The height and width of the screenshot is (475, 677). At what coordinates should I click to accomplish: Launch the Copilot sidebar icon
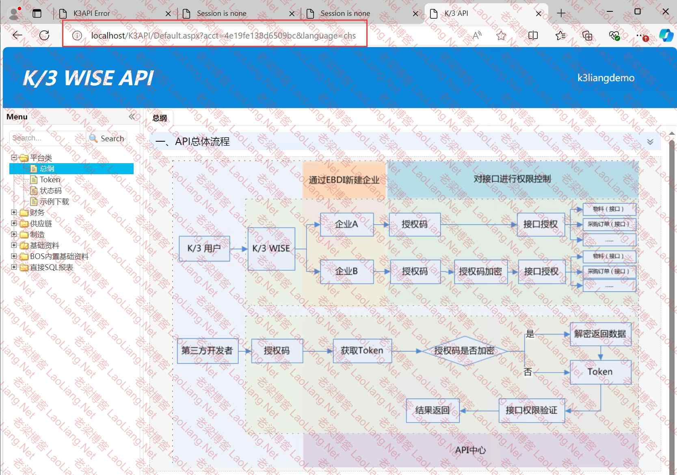tap(666, 36)
